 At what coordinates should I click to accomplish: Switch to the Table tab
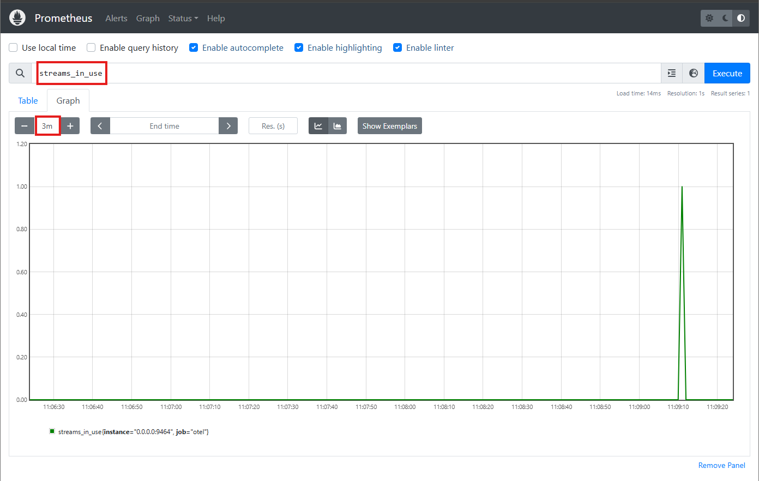pyautogui.click(x=28, y=101)
